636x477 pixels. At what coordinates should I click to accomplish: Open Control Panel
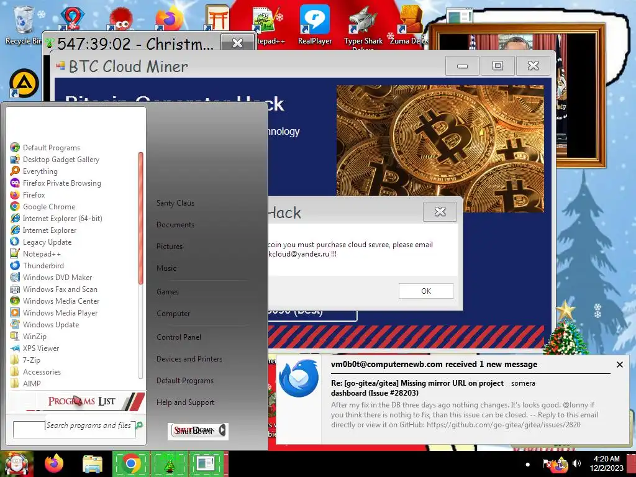coord(179,337)
